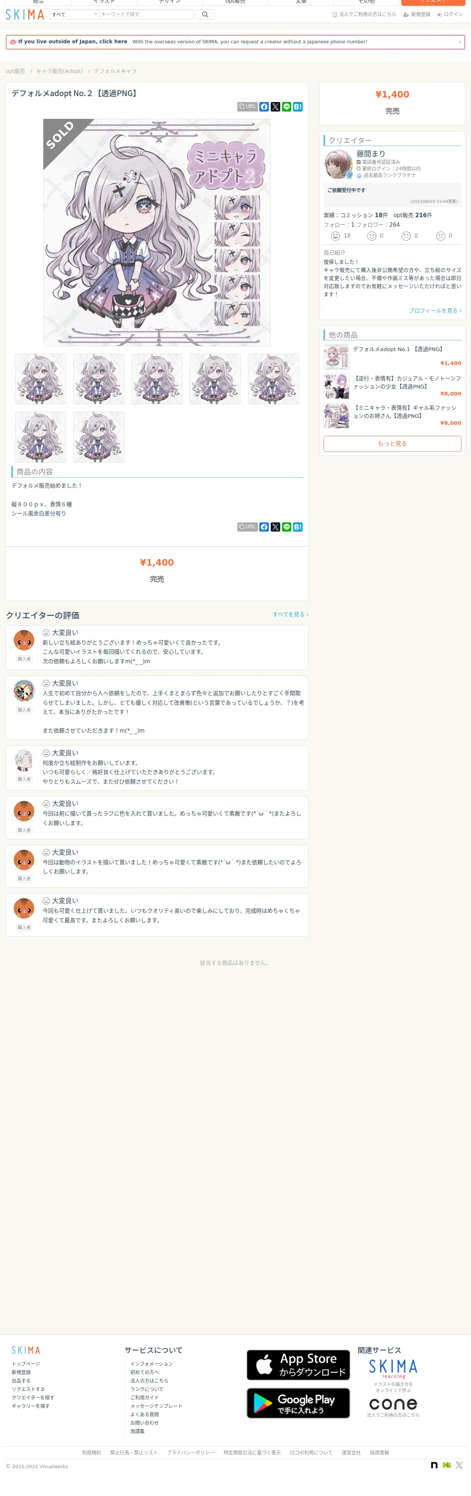
Task: Click the ログイン header link
Action: [450, 15]
